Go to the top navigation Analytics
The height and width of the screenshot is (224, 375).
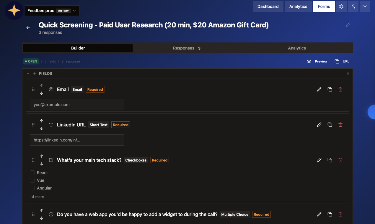(298, 6)
